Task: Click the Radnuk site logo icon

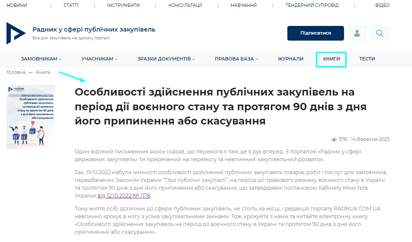Action: pyautogui.click(x=16, y=33)
